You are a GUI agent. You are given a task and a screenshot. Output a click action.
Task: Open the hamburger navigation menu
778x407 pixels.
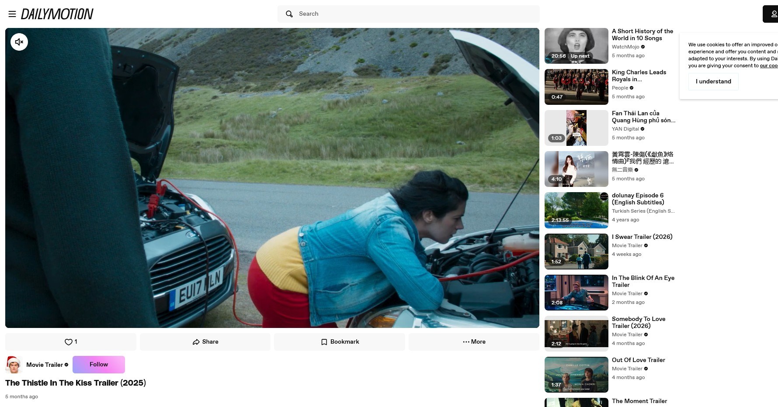pos(12,14)
